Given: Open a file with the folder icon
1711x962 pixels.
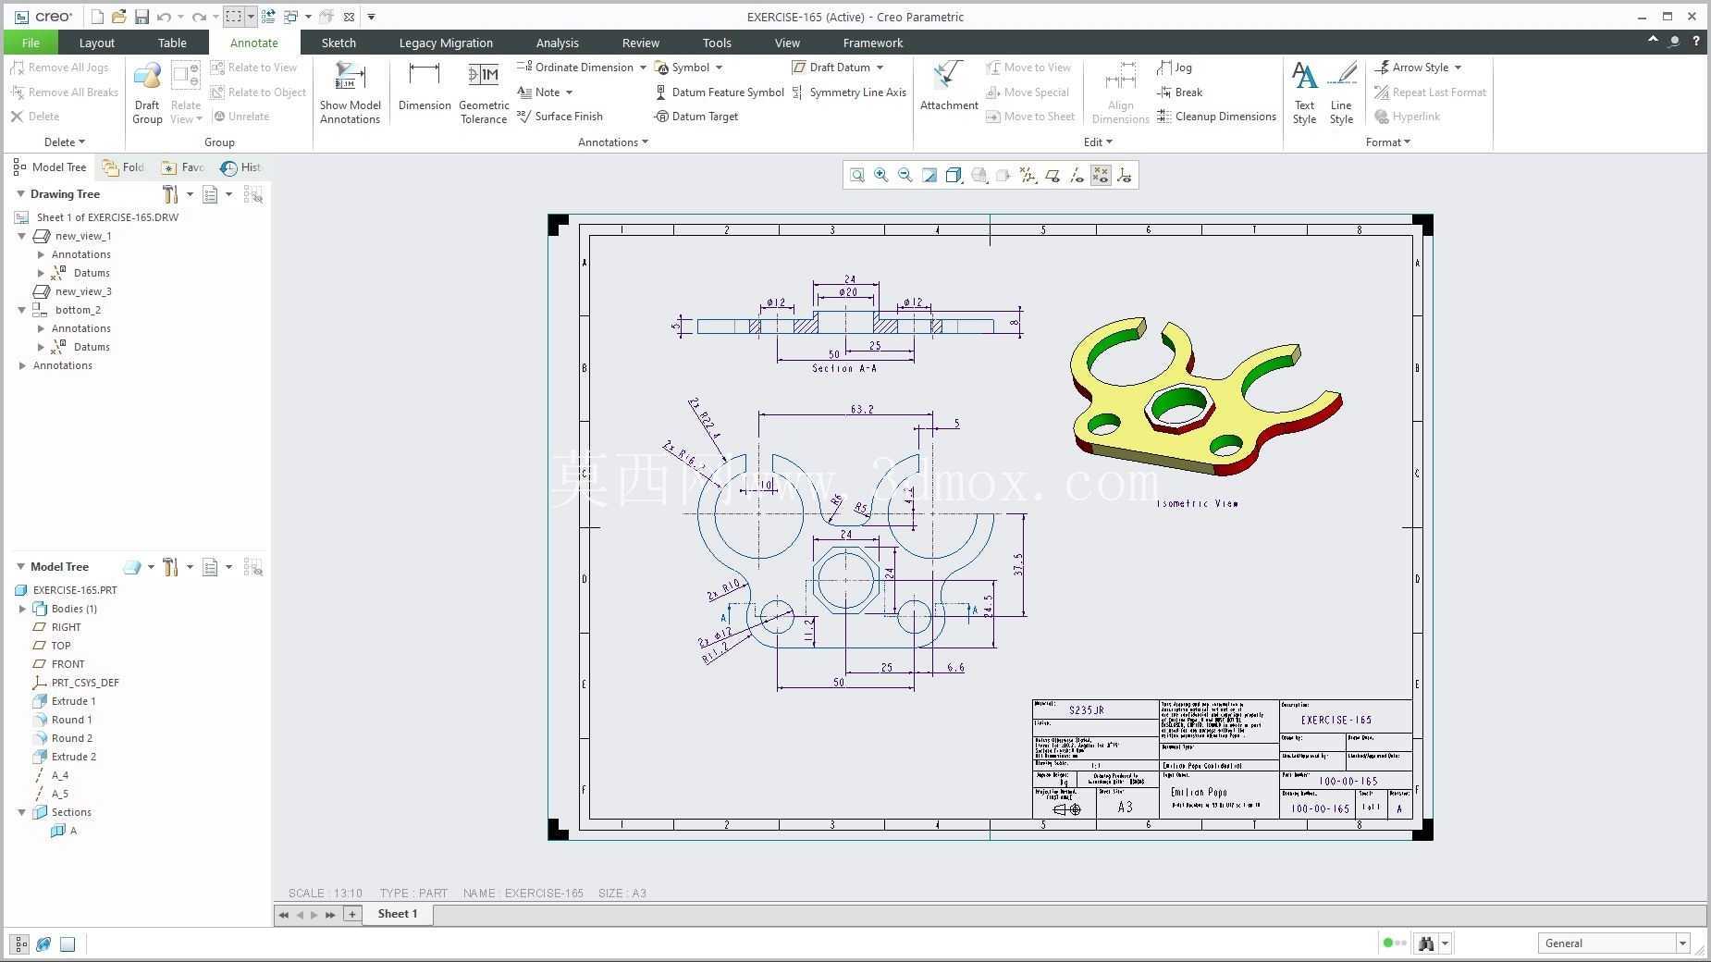Looking at the screenshot, I should click(118, 17).
